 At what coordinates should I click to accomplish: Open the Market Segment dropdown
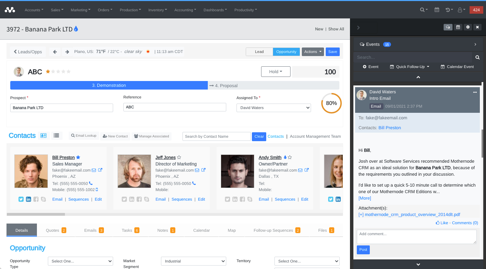pos(193,261)
